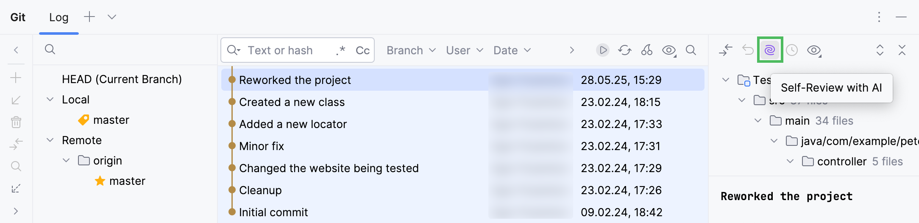919x223 pixels.
Task: Click the Cherry-pick icon in log toolbar
Action: tap(646, 50)
